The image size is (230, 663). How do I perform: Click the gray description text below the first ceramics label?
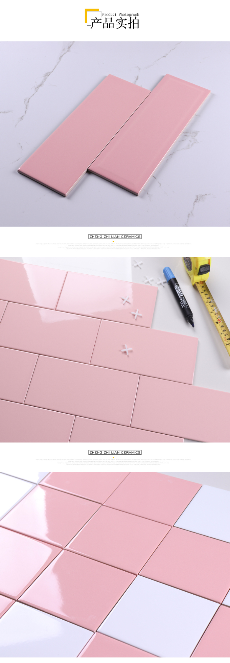(x=113, y=246)
